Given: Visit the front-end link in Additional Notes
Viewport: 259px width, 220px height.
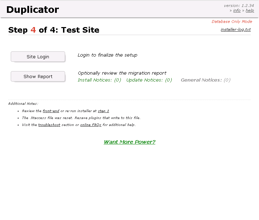Looking at the screenshot, I should pos(51,111).
